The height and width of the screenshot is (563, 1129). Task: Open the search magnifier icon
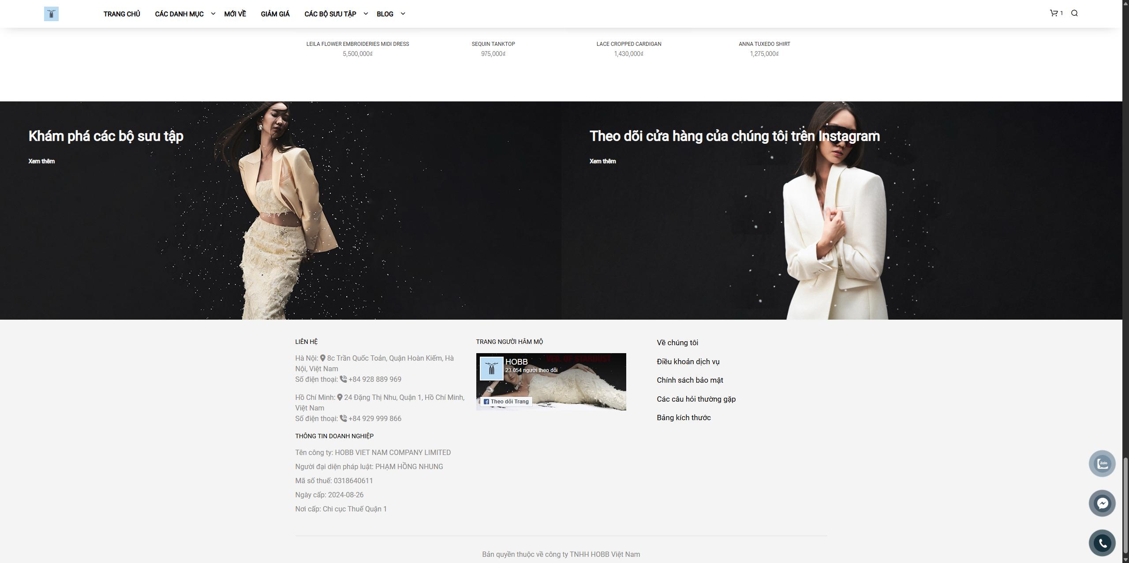pos(1074,13)
